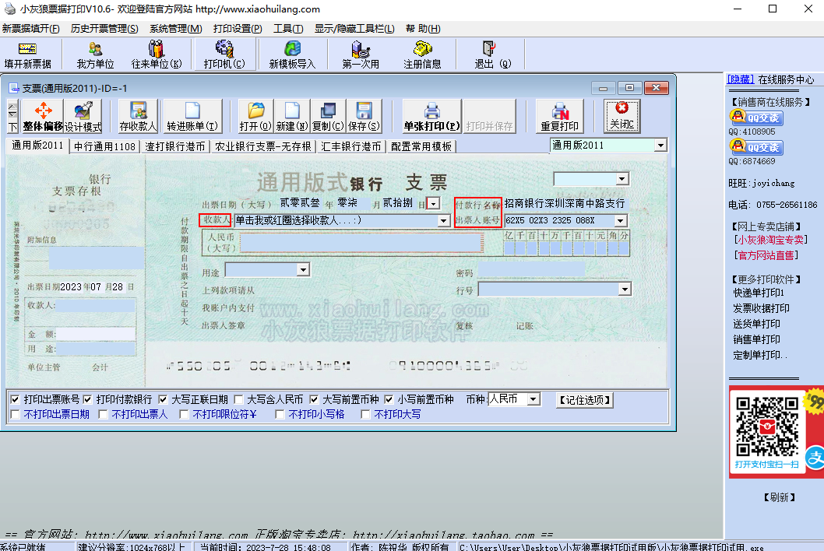The image size is (824, 551).
Task: Create new cheque with 新建(N)
Action: click(291, 116)
